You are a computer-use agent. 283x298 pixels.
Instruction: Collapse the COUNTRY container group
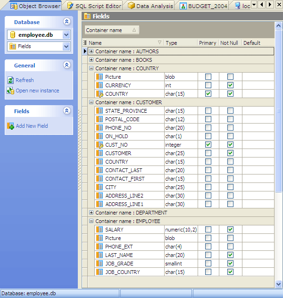(91, 68)
